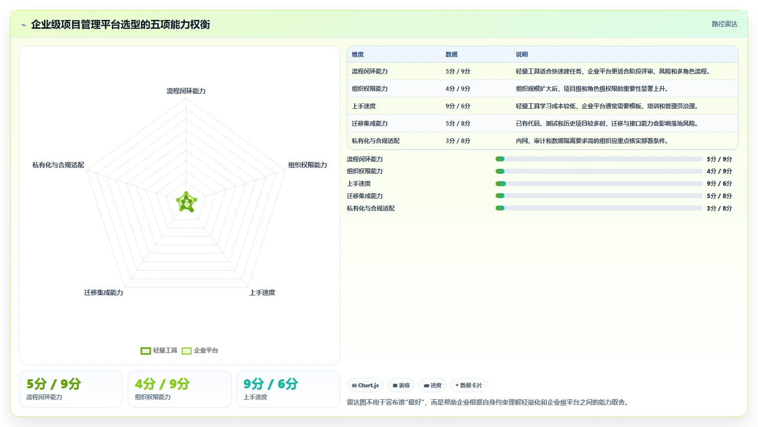Click the Chart.js chip

(365, 385)
